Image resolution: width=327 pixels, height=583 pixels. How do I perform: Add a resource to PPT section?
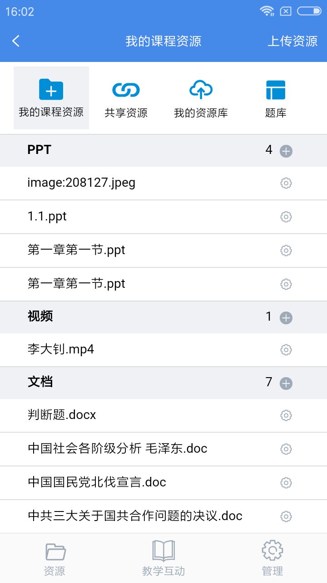point(286,151)
